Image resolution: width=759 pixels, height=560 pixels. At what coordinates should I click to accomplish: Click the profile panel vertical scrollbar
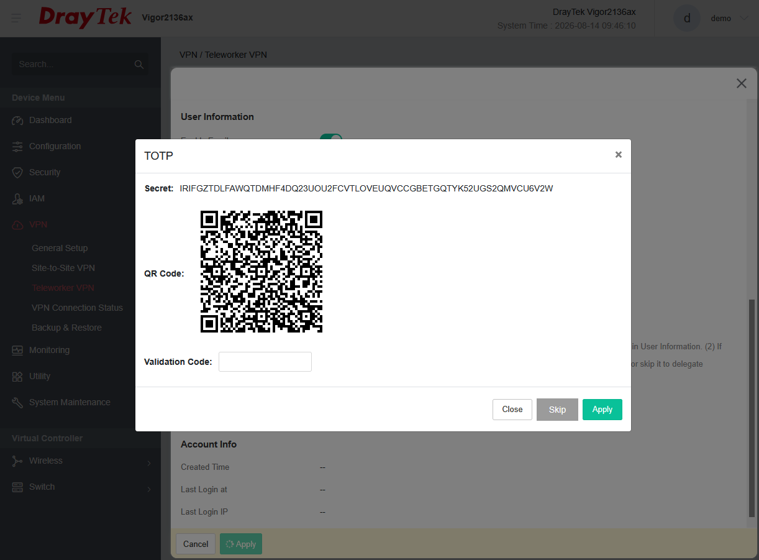pos(752,408)
